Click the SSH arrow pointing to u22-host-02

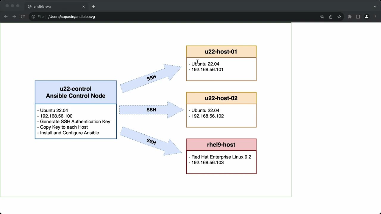click(151, 110)
